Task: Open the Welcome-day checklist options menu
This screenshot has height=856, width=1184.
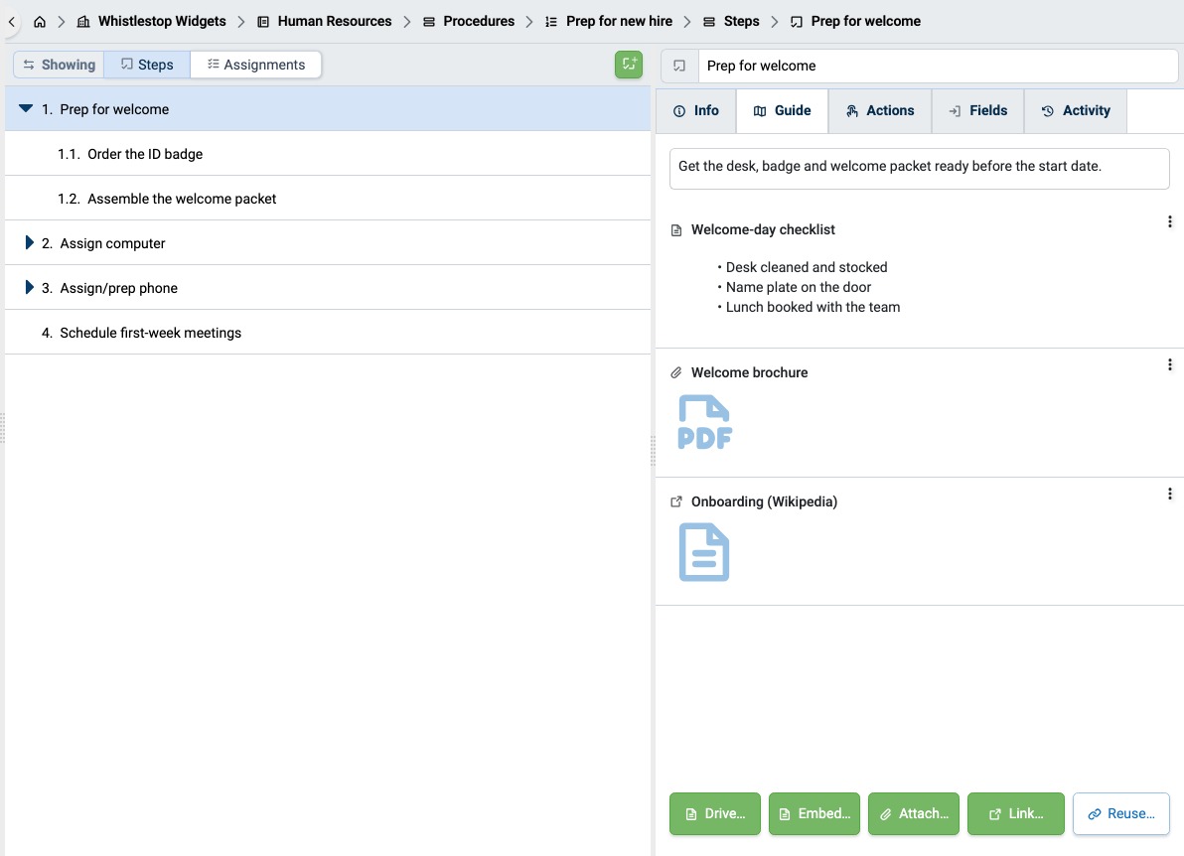Action: (1170, 221)
